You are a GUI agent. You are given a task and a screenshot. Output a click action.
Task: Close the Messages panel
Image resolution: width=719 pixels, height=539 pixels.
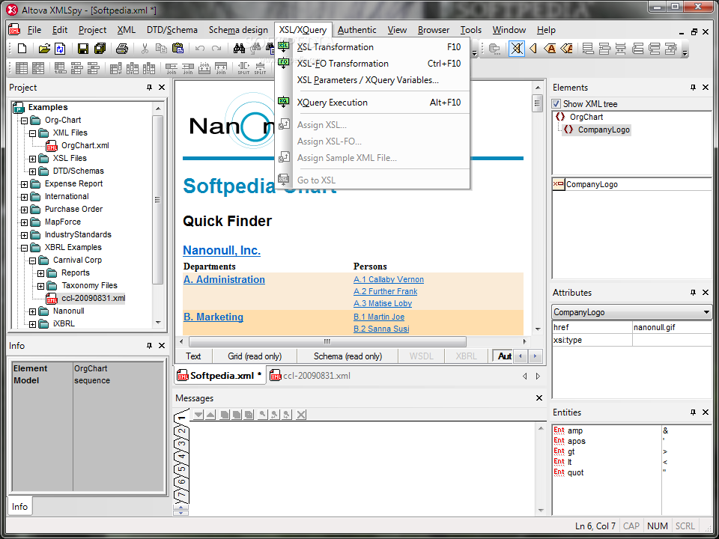(539, 398)
